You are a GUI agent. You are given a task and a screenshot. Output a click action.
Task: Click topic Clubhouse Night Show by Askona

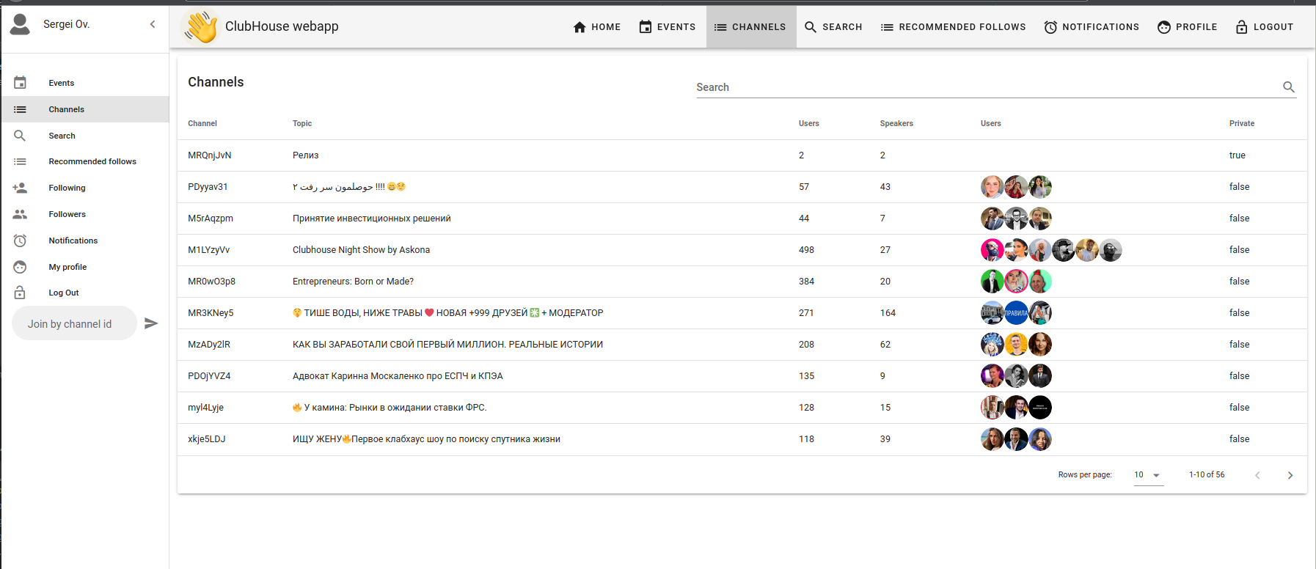(x=361, y=250)
